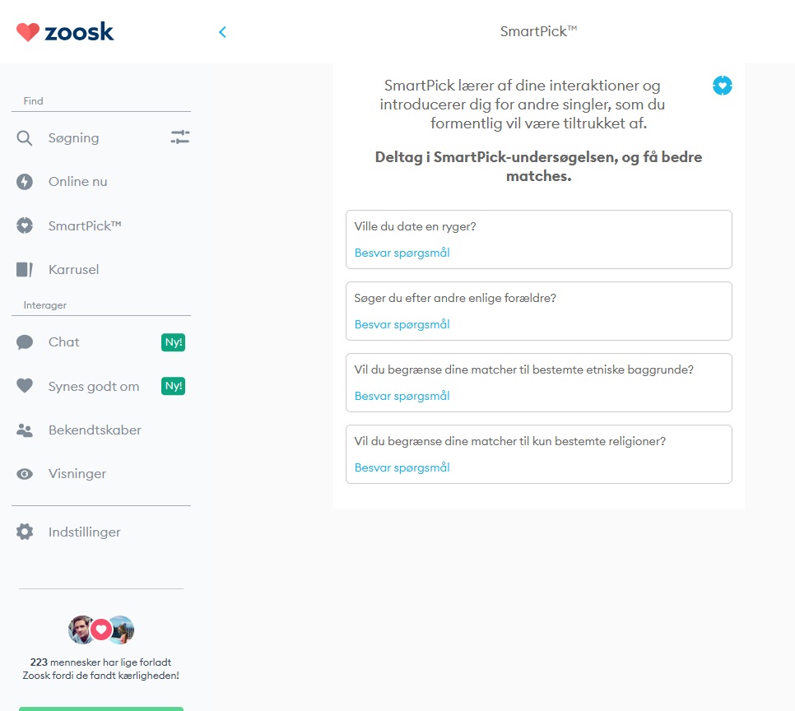
Task: Open the Indstillinger gear icon
Action: (x=25, y=532)
